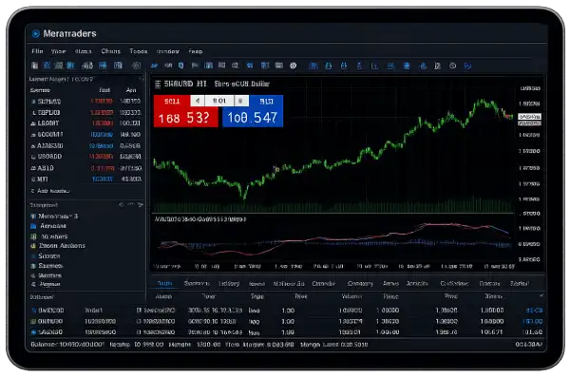Click the blue folder icon beside Accounts in Navigator
570x377 pixels.
click(x=33, y=226)
